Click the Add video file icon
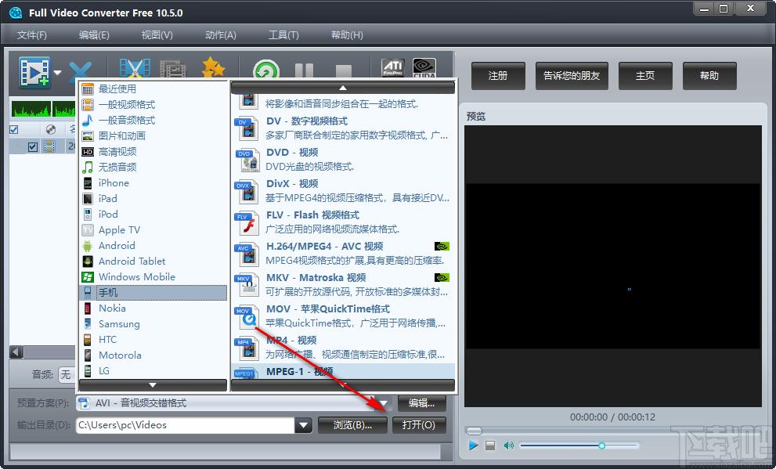The width and height of the screenshot is (776, 469). pos(34,72)
